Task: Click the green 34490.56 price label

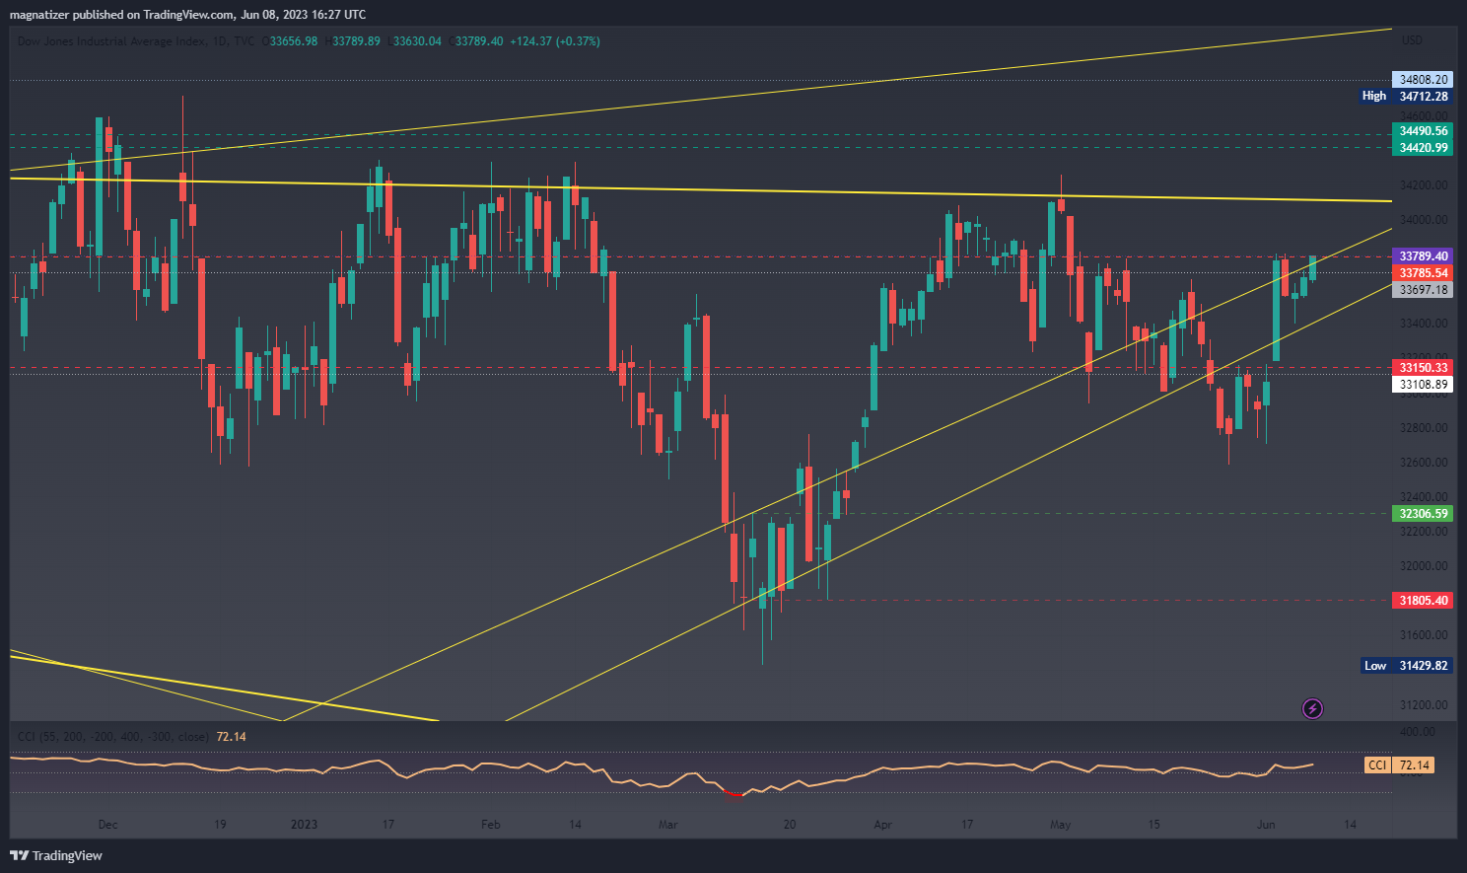Action: point(1423,131)
